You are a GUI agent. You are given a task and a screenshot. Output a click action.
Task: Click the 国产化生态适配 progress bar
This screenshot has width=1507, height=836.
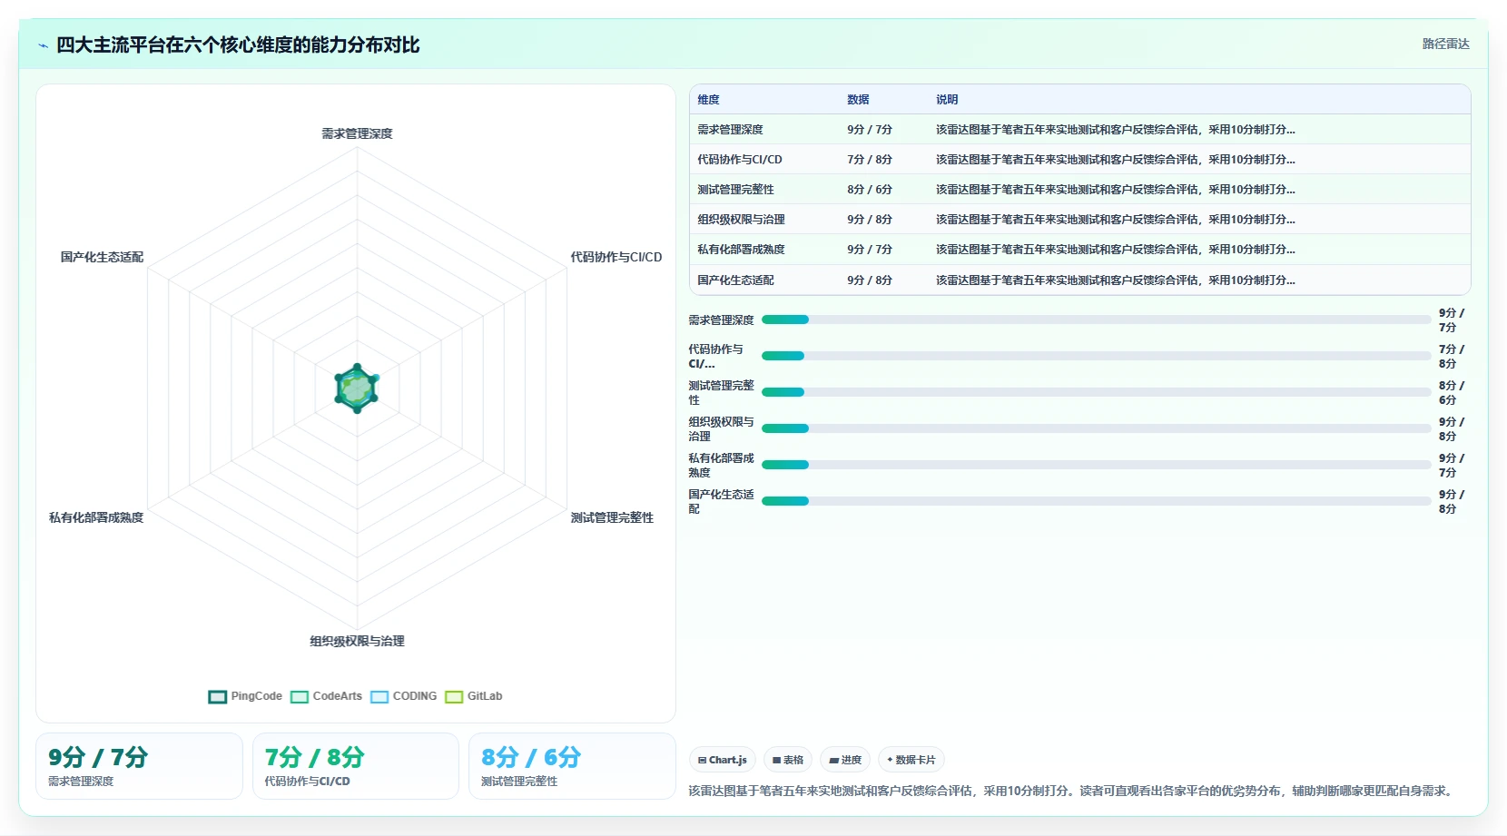1096,501
